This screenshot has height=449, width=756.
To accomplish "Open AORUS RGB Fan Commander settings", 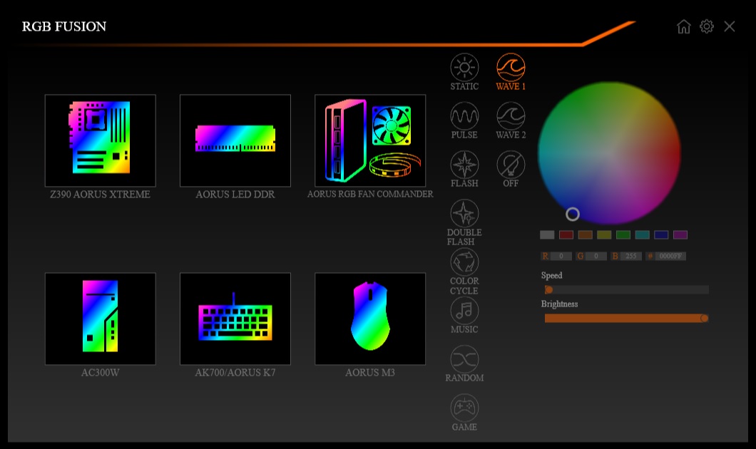I will coord(369,140).
